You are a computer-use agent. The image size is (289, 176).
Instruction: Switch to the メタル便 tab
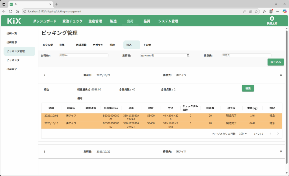click(x=48, y=45)
